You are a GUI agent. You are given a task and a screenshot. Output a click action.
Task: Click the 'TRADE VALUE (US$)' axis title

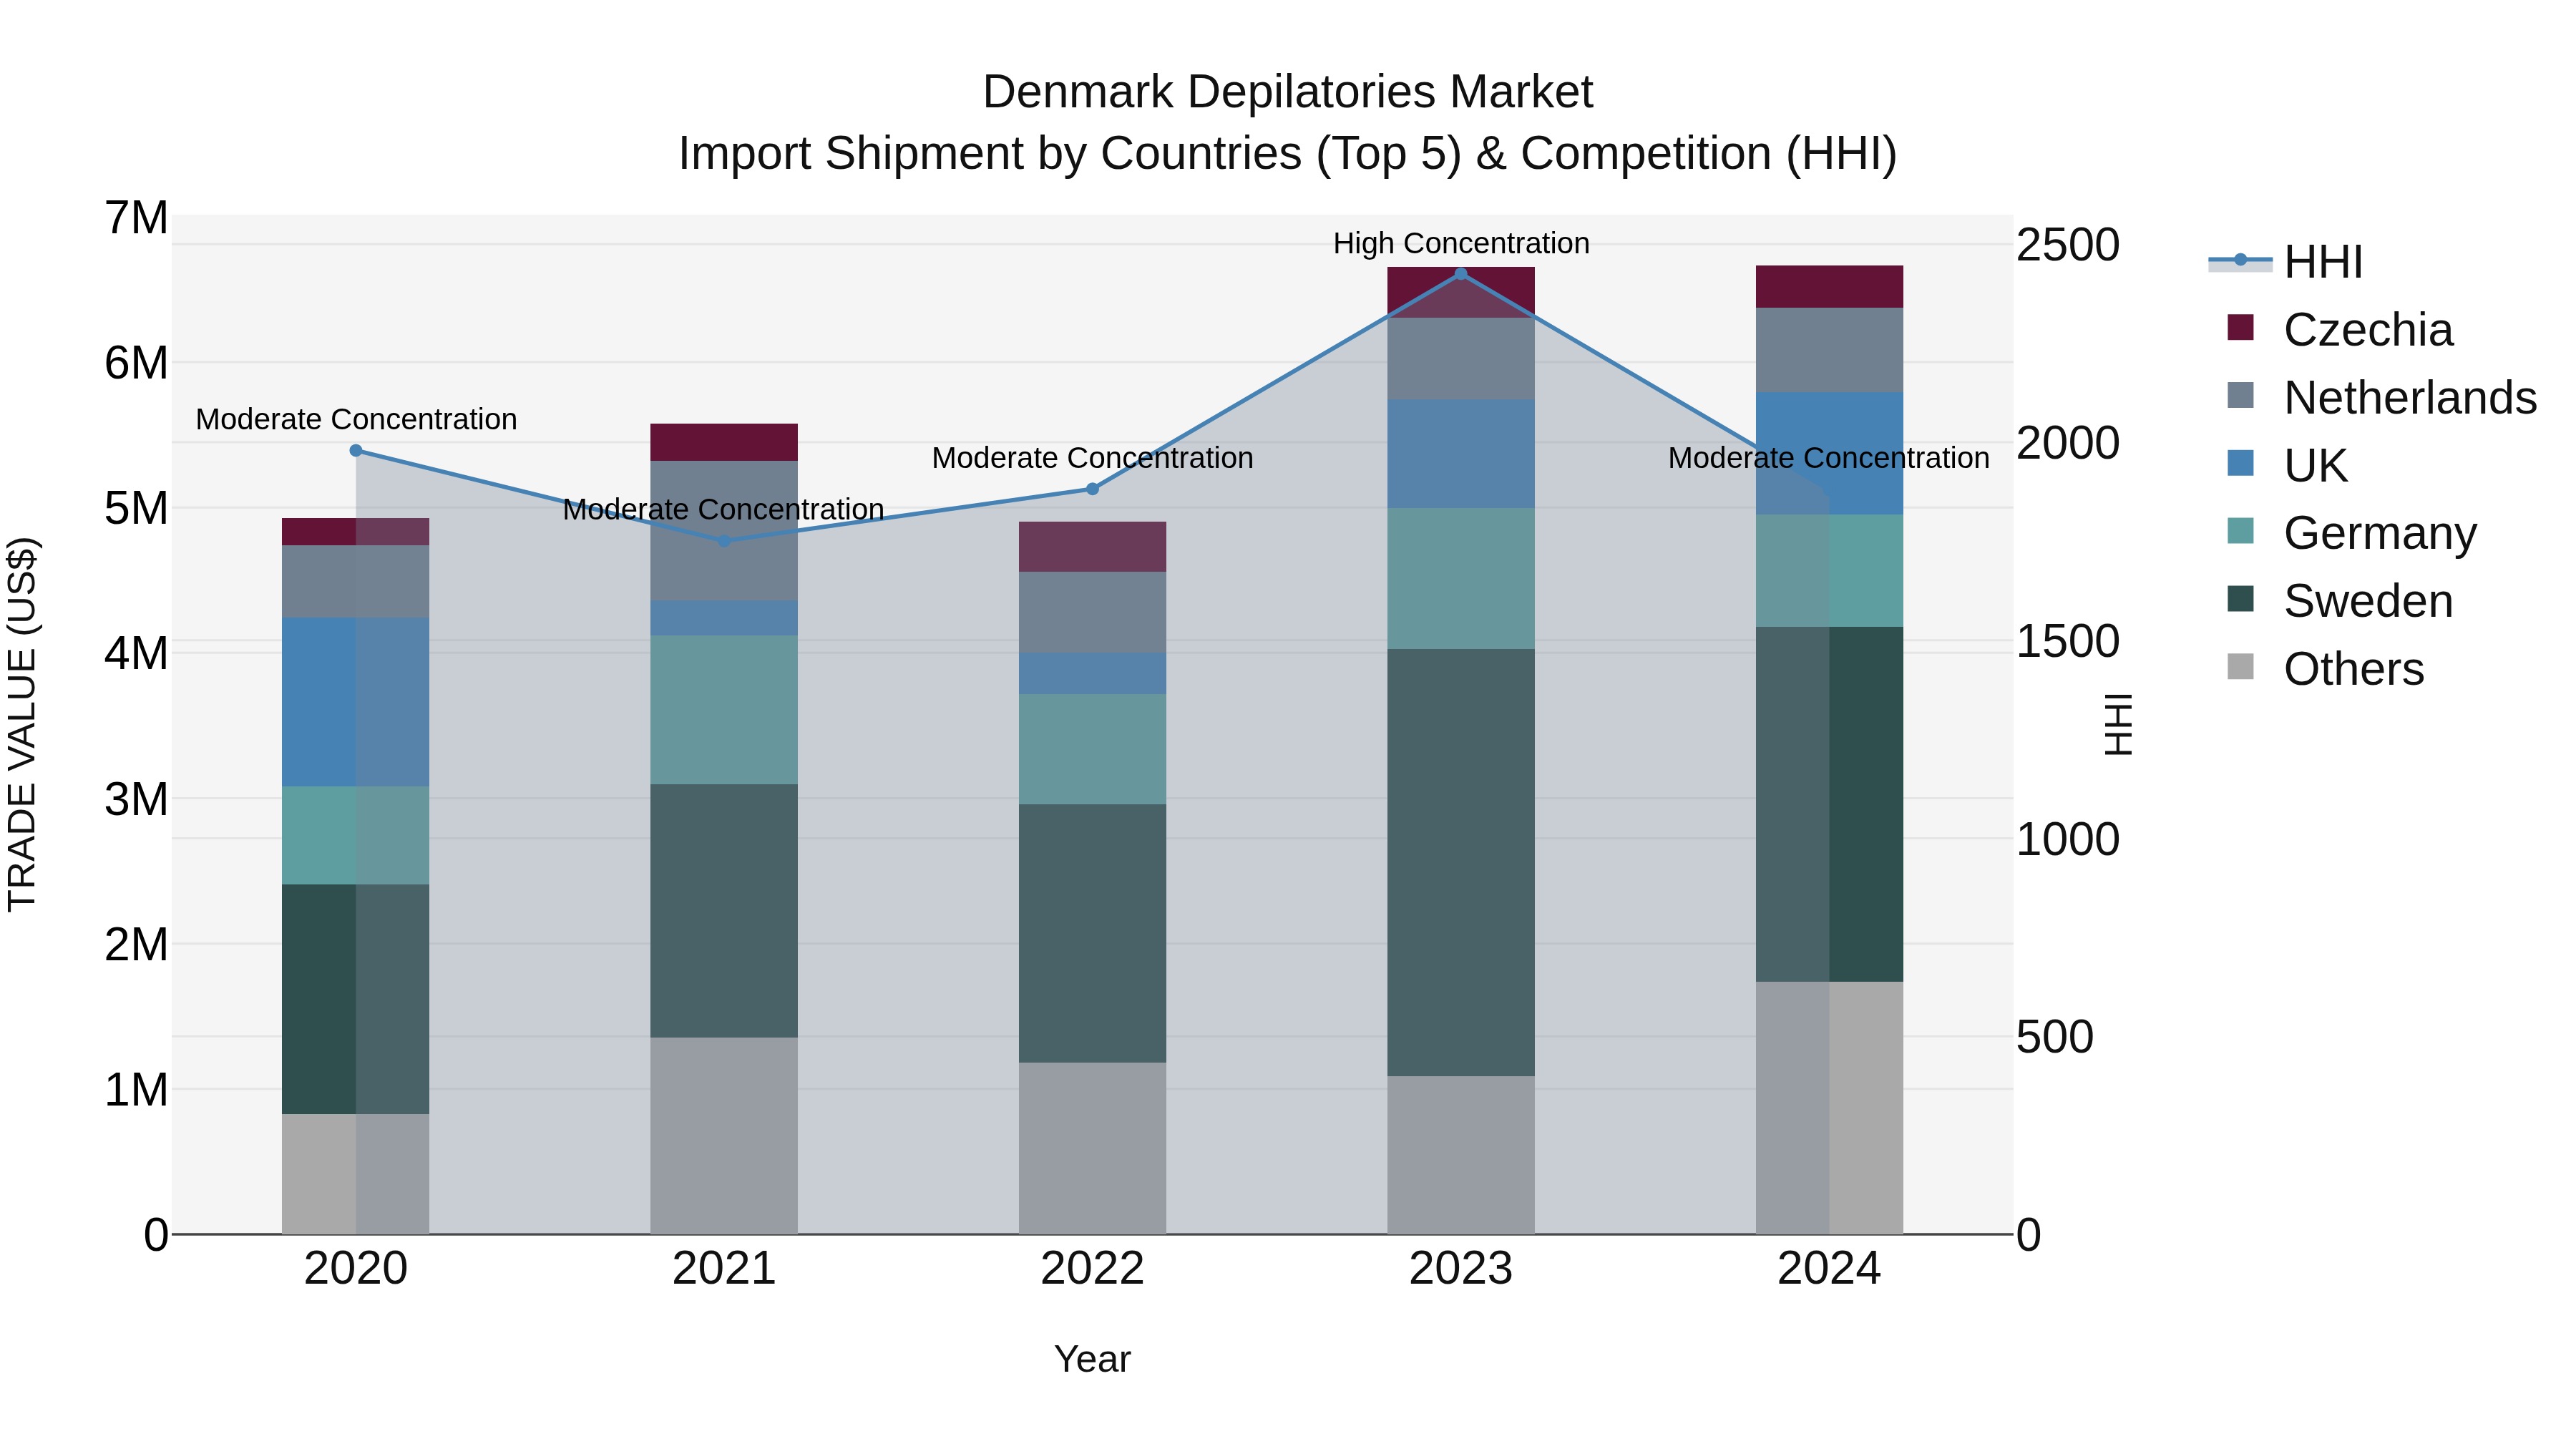point(22,724)
